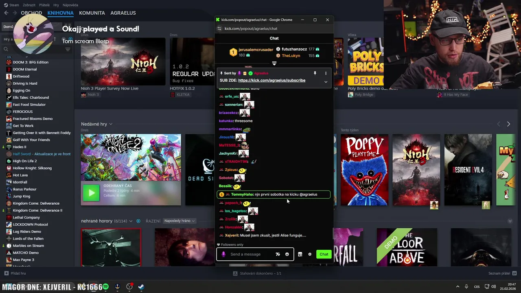The height and width of the screenshot is (293, 521).
Task: Click the Steam back navigation arrow
Action: pos(6,13)
